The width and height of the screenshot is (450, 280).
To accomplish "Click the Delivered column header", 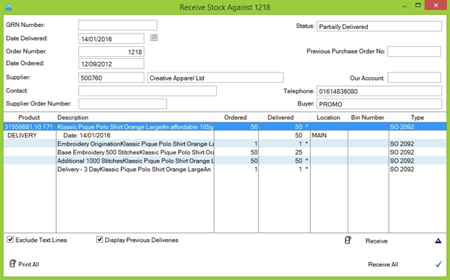I will 284,117.
